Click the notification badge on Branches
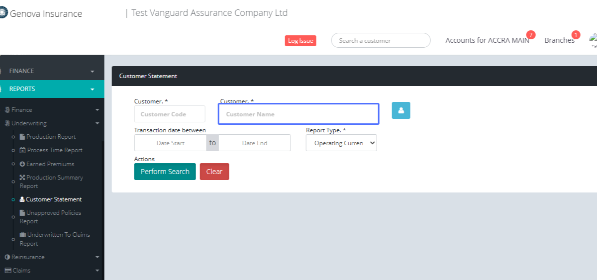Viewport: 597px width, 280px height. tap(576, 35)
